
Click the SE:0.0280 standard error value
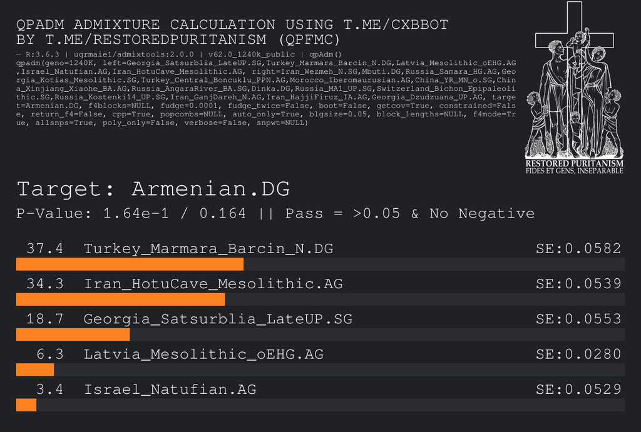pos(578,354)
